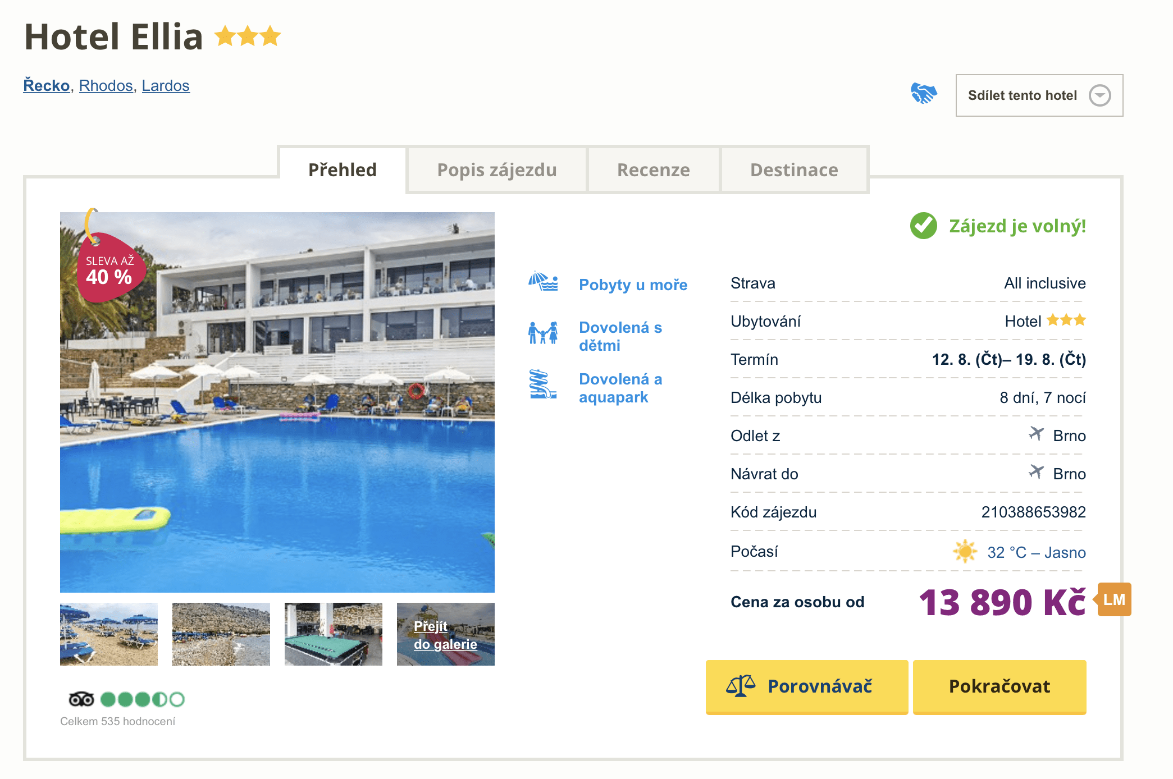Click the water slide aquapark icon
Image resolution: width=1173 pixels, height=779 pixels.
[542, 385]
